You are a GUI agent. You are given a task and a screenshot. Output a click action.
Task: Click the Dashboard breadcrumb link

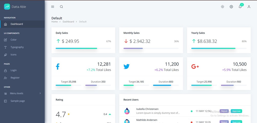(x=68, y=22)
